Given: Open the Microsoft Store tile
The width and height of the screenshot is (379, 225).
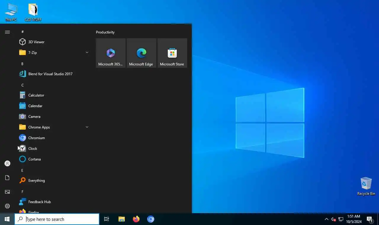Looking at the screenshot, I should 172,53.
